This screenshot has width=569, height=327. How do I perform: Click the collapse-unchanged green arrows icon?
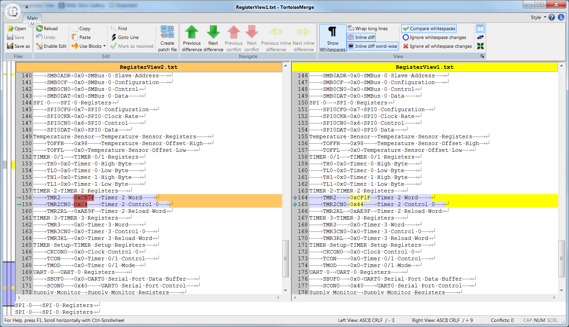point(480,46)
